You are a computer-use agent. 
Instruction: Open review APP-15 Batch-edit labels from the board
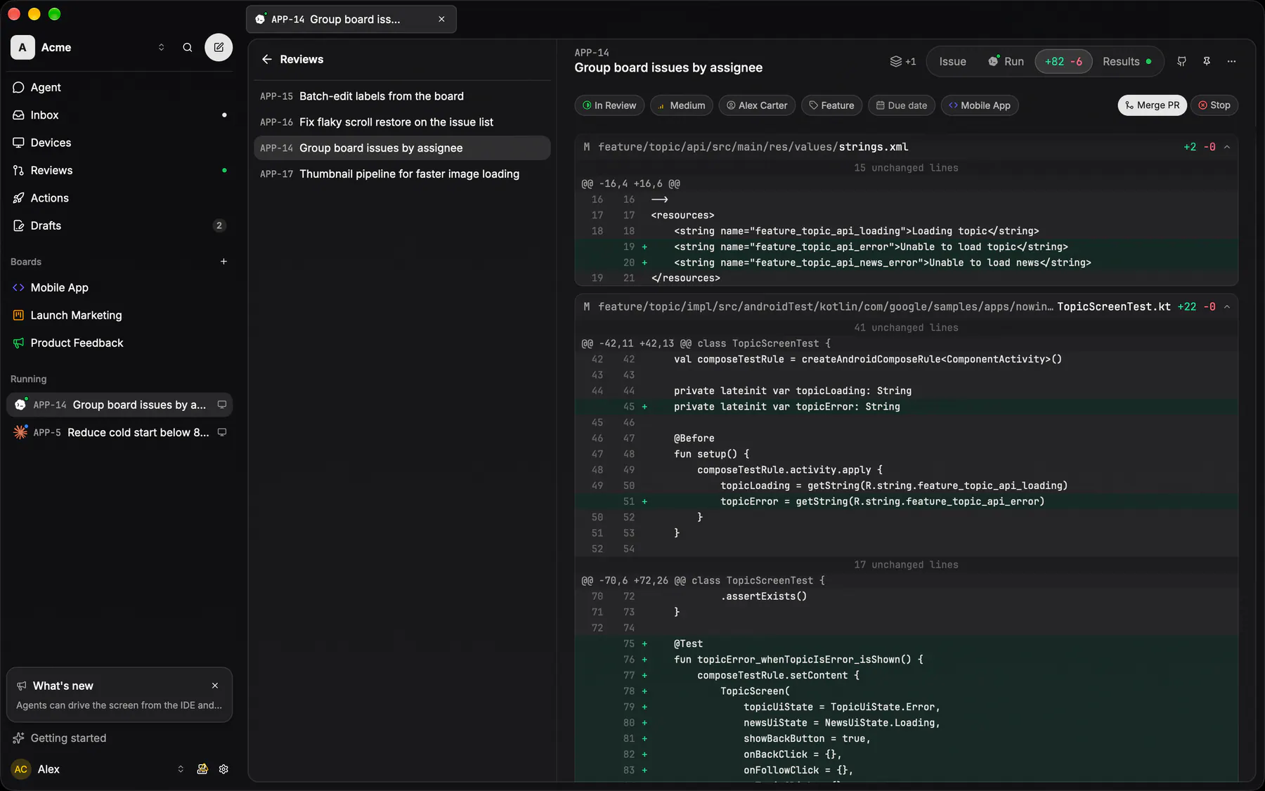point(402,96)
